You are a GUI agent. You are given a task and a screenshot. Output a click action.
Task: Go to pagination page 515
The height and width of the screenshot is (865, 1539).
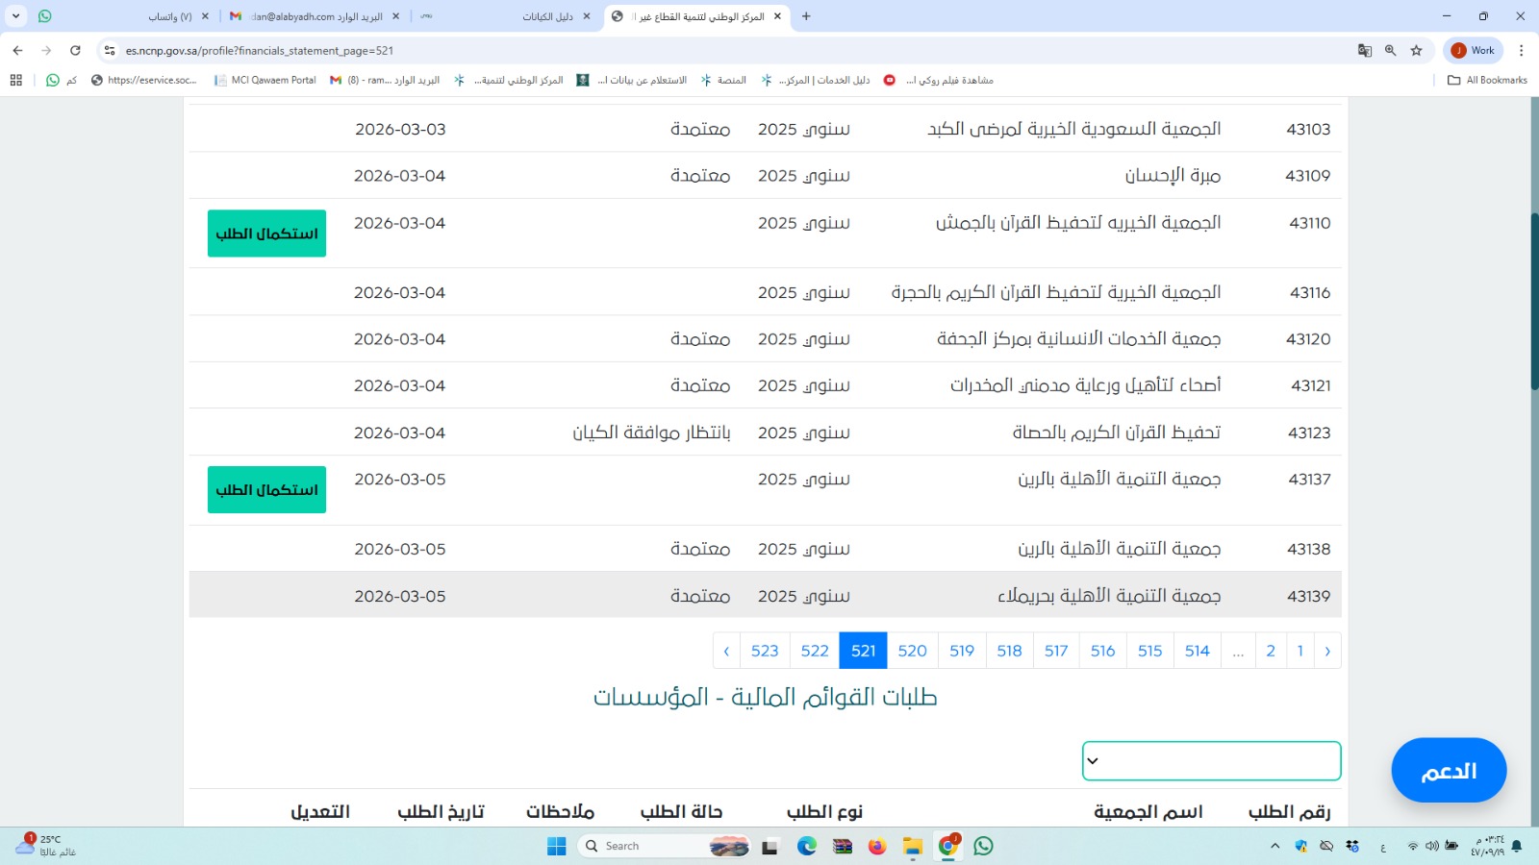[x=1149, y=651]
